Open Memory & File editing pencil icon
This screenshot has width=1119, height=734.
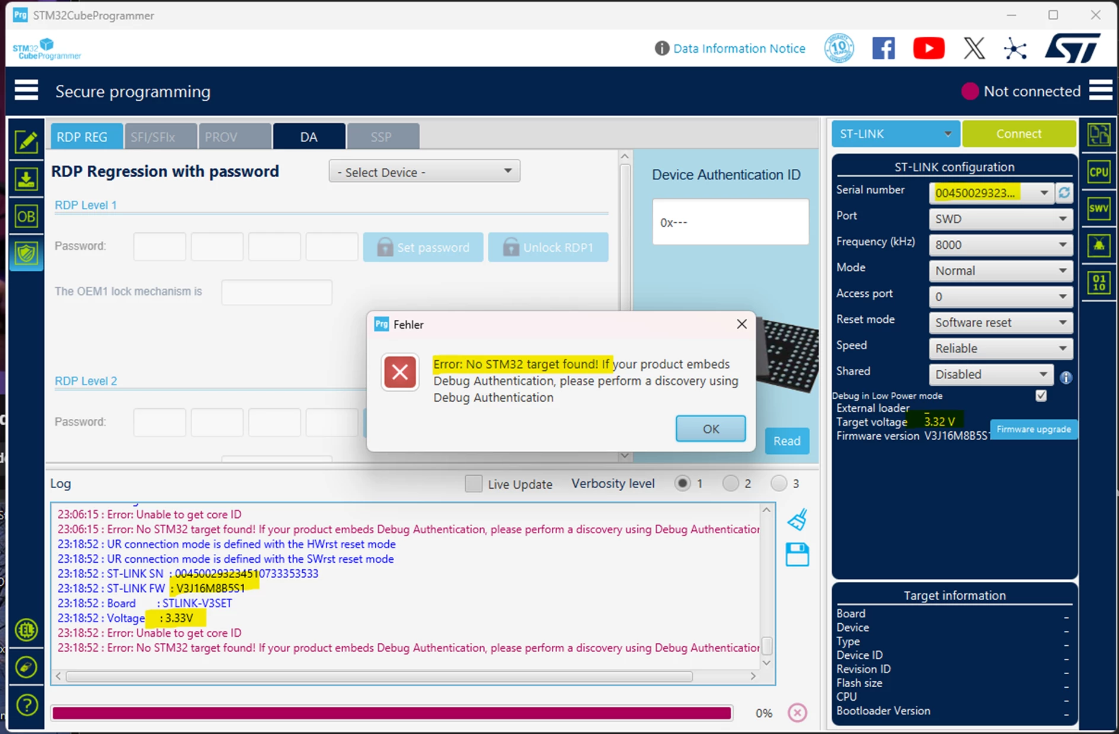tap(27, 142)
